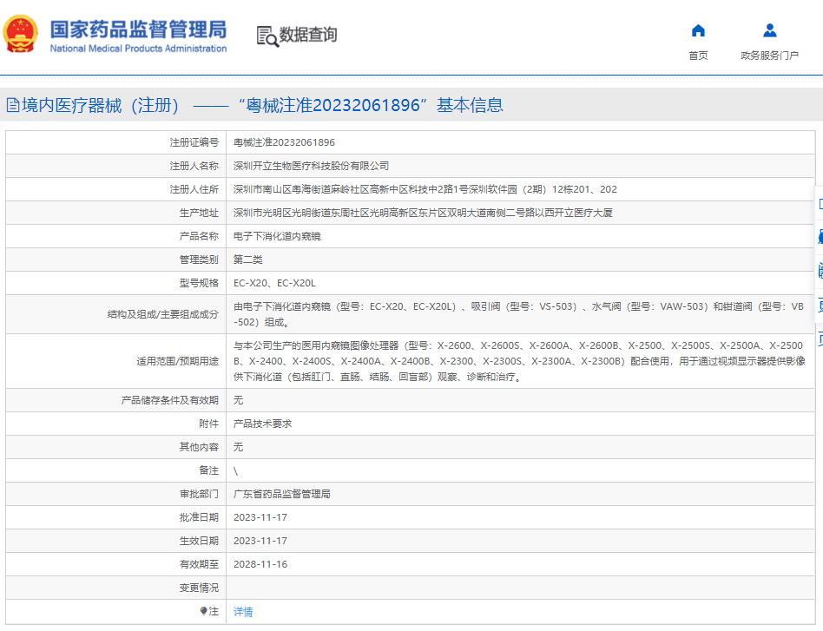823x631 pixels.
Task: Click the registrant address cell with 深圳软件园
Action: point(425,189)
